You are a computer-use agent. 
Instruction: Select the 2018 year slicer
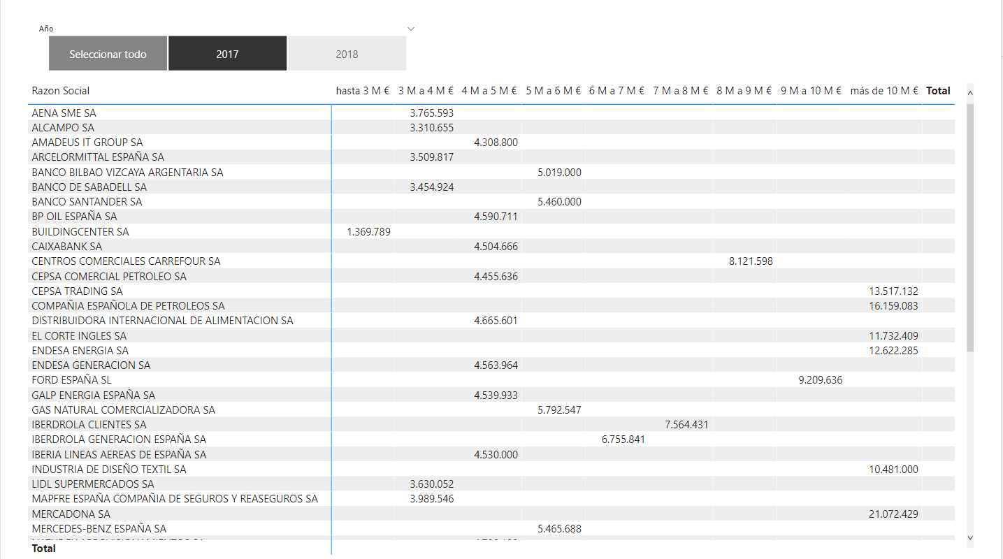tap(347, 54)
